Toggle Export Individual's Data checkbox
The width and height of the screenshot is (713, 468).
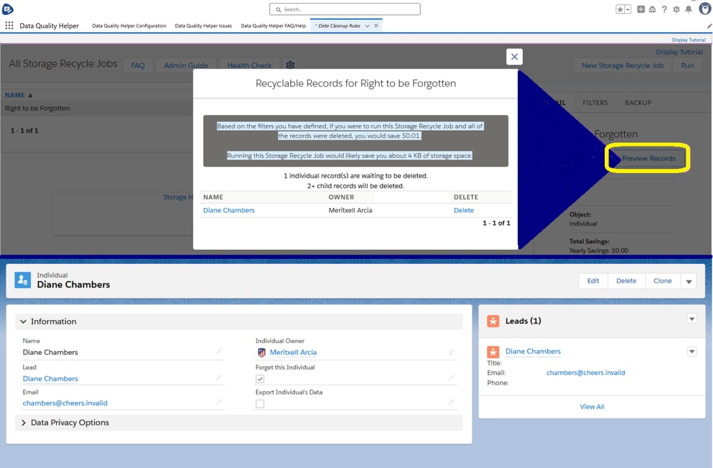pyautogui.click(x=260, y=403)
